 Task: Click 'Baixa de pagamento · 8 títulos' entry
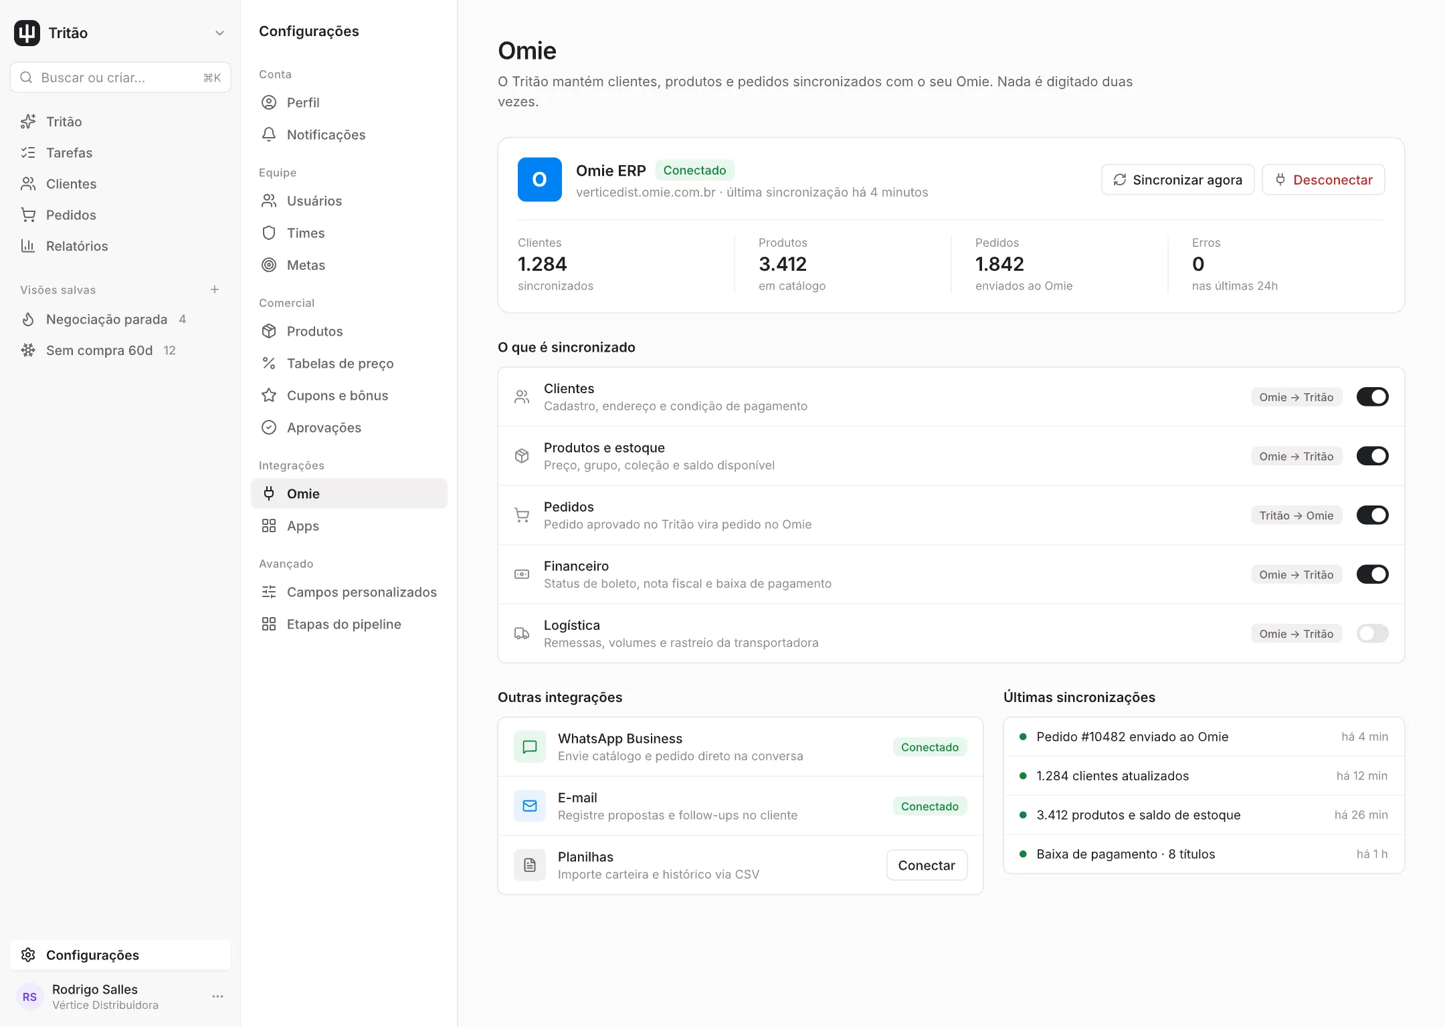click(1203, 854)
